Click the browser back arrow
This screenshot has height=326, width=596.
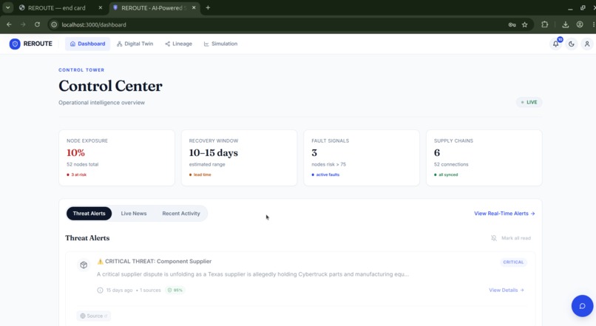point(9,24)
